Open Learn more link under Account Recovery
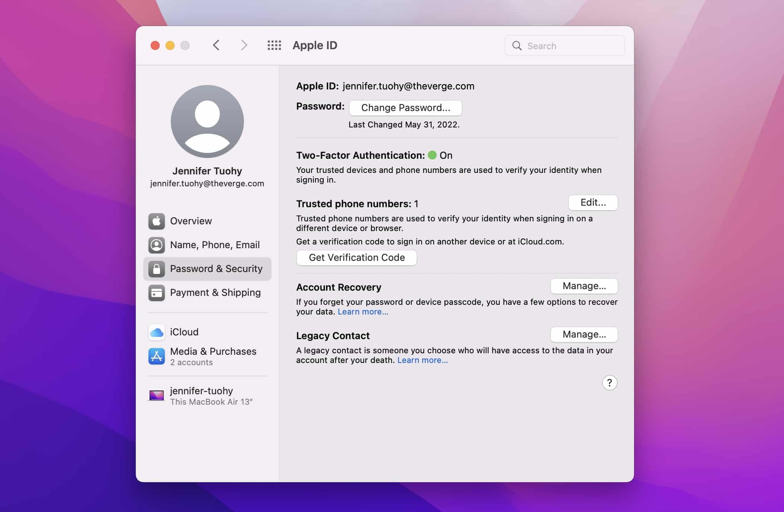The width and height of the screenshot is (784, 512). (x=363, y=312)
